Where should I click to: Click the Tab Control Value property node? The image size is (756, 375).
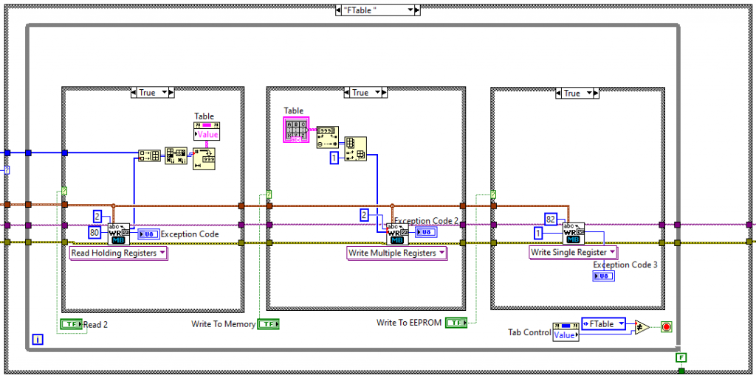(566, 330)
